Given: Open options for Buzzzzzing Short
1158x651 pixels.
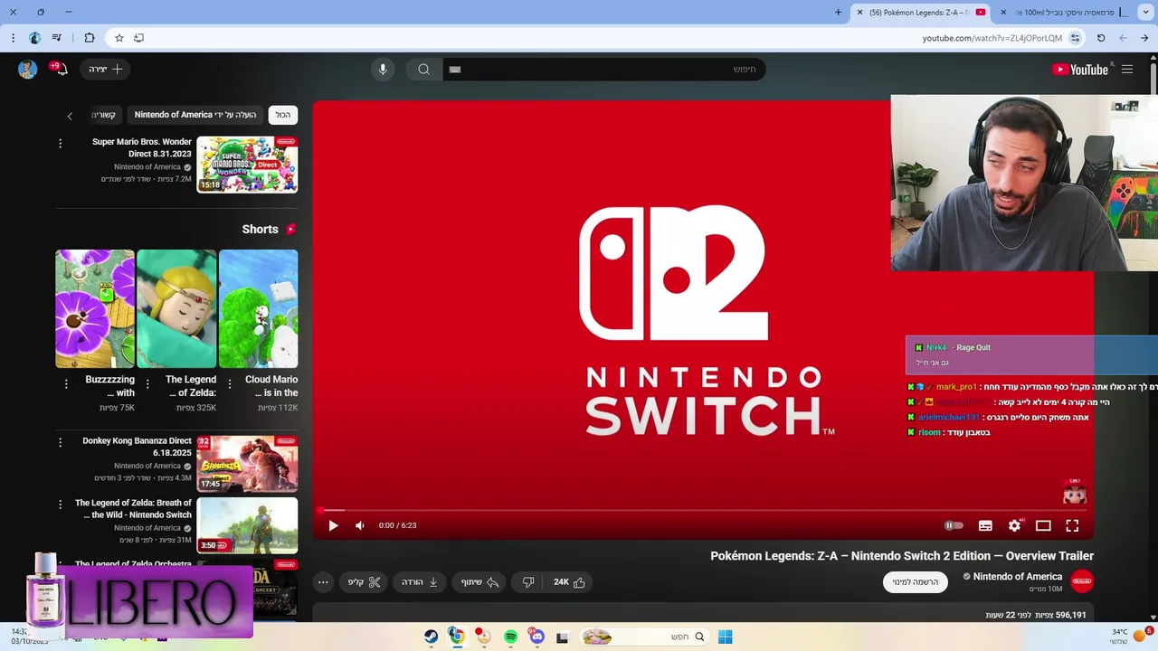Looking at the screenshot, I should (66, 384).
